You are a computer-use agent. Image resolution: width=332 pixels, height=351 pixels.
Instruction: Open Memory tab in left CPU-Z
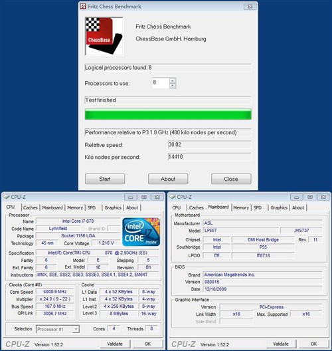pyautogui.click(x=75, y=207)
